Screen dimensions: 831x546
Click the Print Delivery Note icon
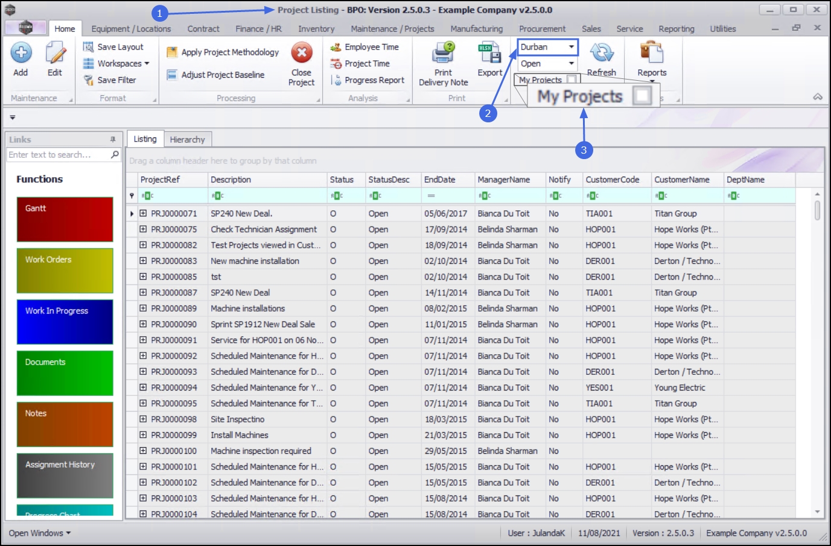pyautogui.click(x=443, y=54)
